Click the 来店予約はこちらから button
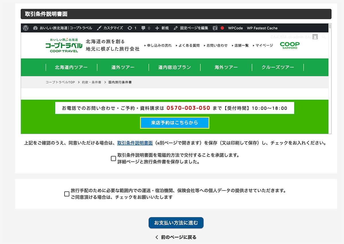This screenshot has height=244, width=344. 175,123
